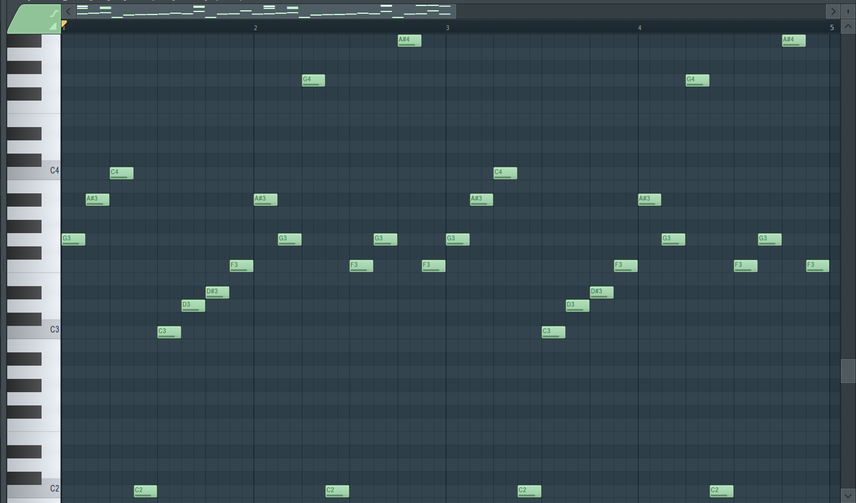The image size is (856, 503).
Task: Click bar 4 on the timeline ruler
Action: [640, 28]
